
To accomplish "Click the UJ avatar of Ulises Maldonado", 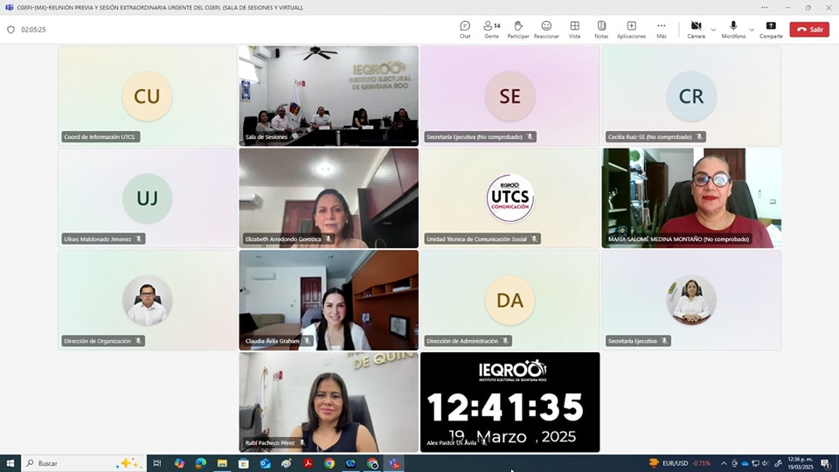I will tap(147, 198).
